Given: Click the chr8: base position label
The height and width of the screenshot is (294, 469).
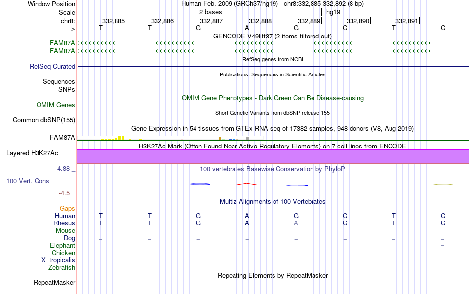Looking at the screenshot, I should [x=68, y=21].
